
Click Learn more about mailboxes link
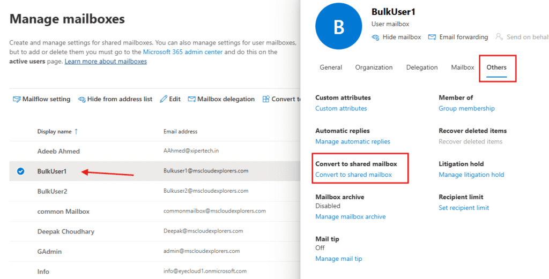pos(106,62)
